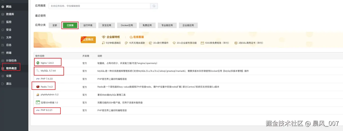343x131 pixels.
Task: Click the PHP 8.3.21 row icon
Action: click(38, 110)
